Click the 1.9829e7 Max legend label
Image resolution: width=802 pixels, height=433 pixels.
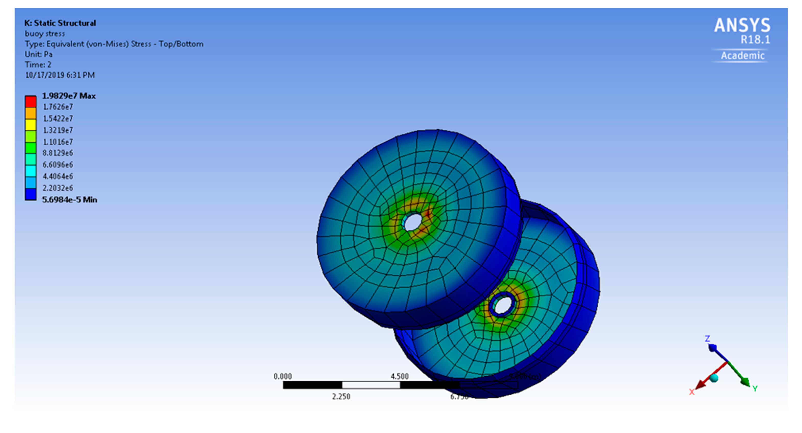pos(69,96)
